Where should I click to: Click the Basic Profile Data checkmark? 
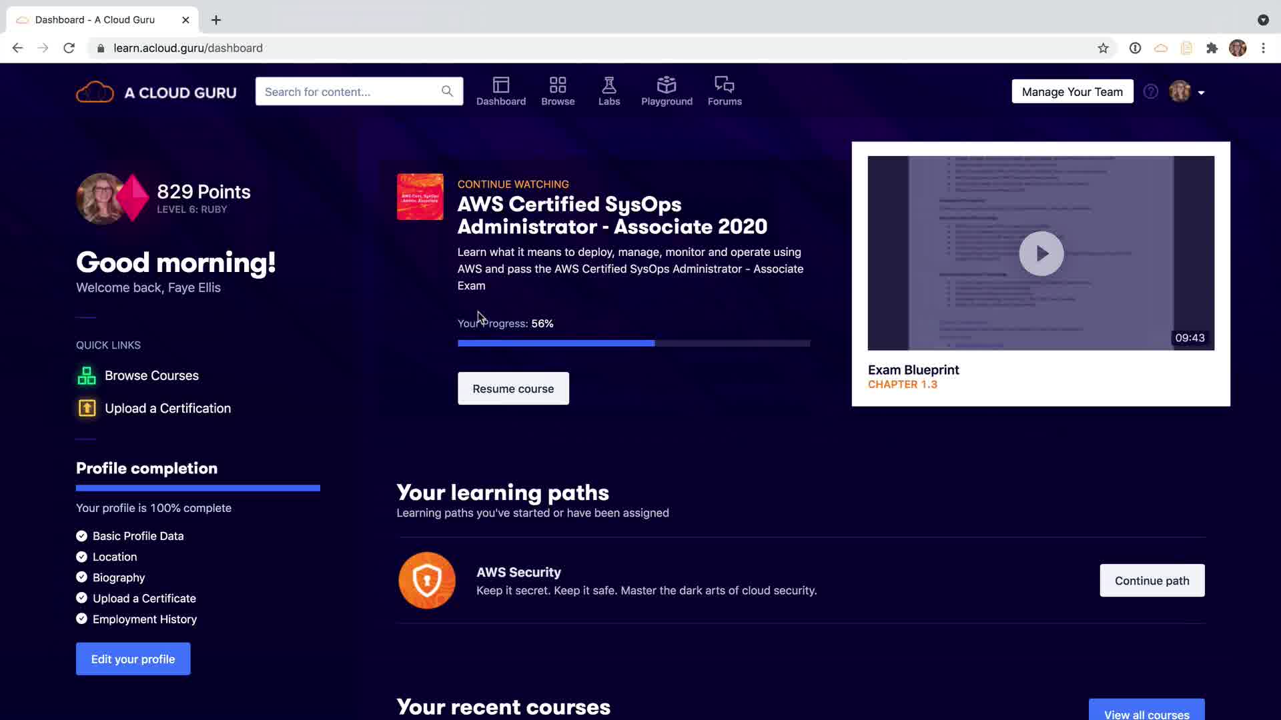[81, 536]
